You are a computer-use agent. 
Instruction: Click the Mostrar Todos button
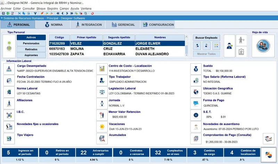(x=206, y=54)
